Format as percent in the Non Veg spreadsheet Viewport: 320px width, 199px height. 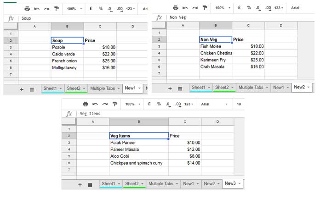[249, 7]
